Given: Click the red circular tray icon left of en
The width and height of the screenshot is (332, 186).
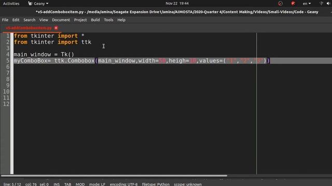Looking at the screenshot, I should (x=293, y=4).
